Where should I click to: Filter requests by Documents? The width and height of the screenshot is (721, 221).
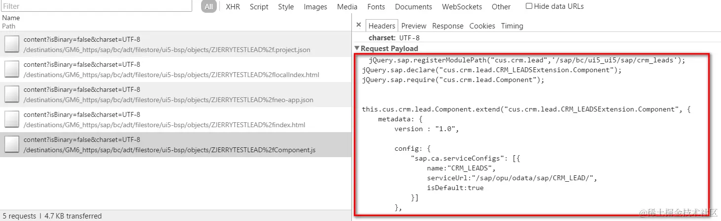pos(413,7)
